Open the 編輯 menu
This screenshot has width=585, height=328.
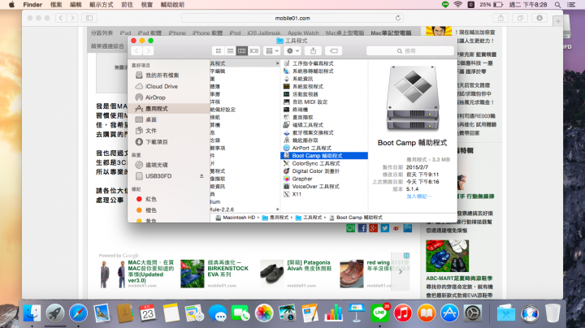[76, 5]
